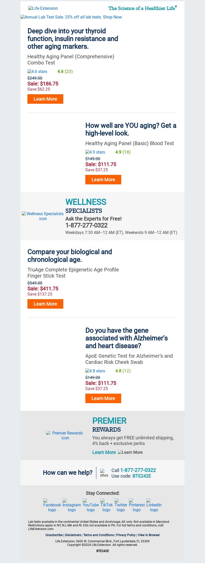205x568 pixels.
Task: Click the Unsubscribe footer link
Action: pos(54,535)
